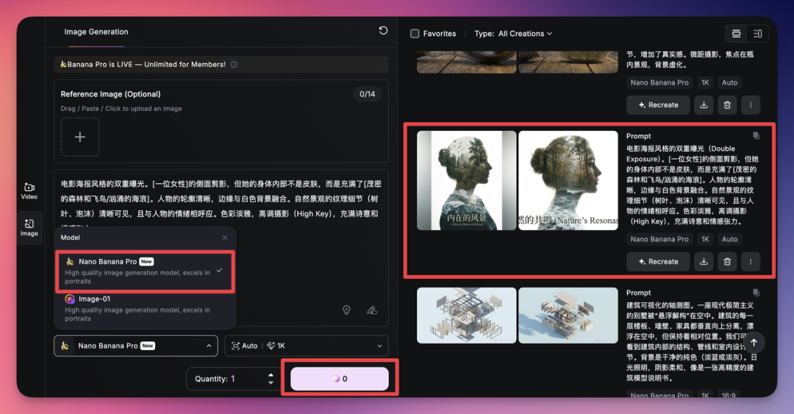Click the 1K tag on double exposure card
The image size is (794, 414).
705,239
